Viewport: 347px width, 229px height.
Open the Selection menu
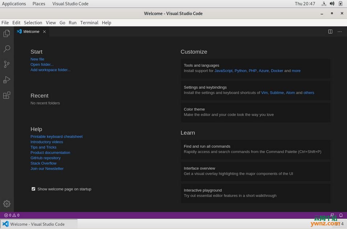click(x=33, y=23)
